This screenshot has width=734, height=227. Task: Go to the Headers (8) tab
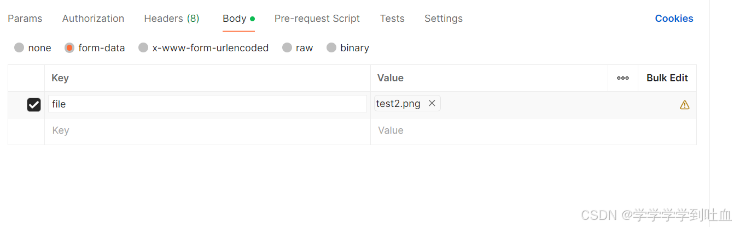pos(171,19)
